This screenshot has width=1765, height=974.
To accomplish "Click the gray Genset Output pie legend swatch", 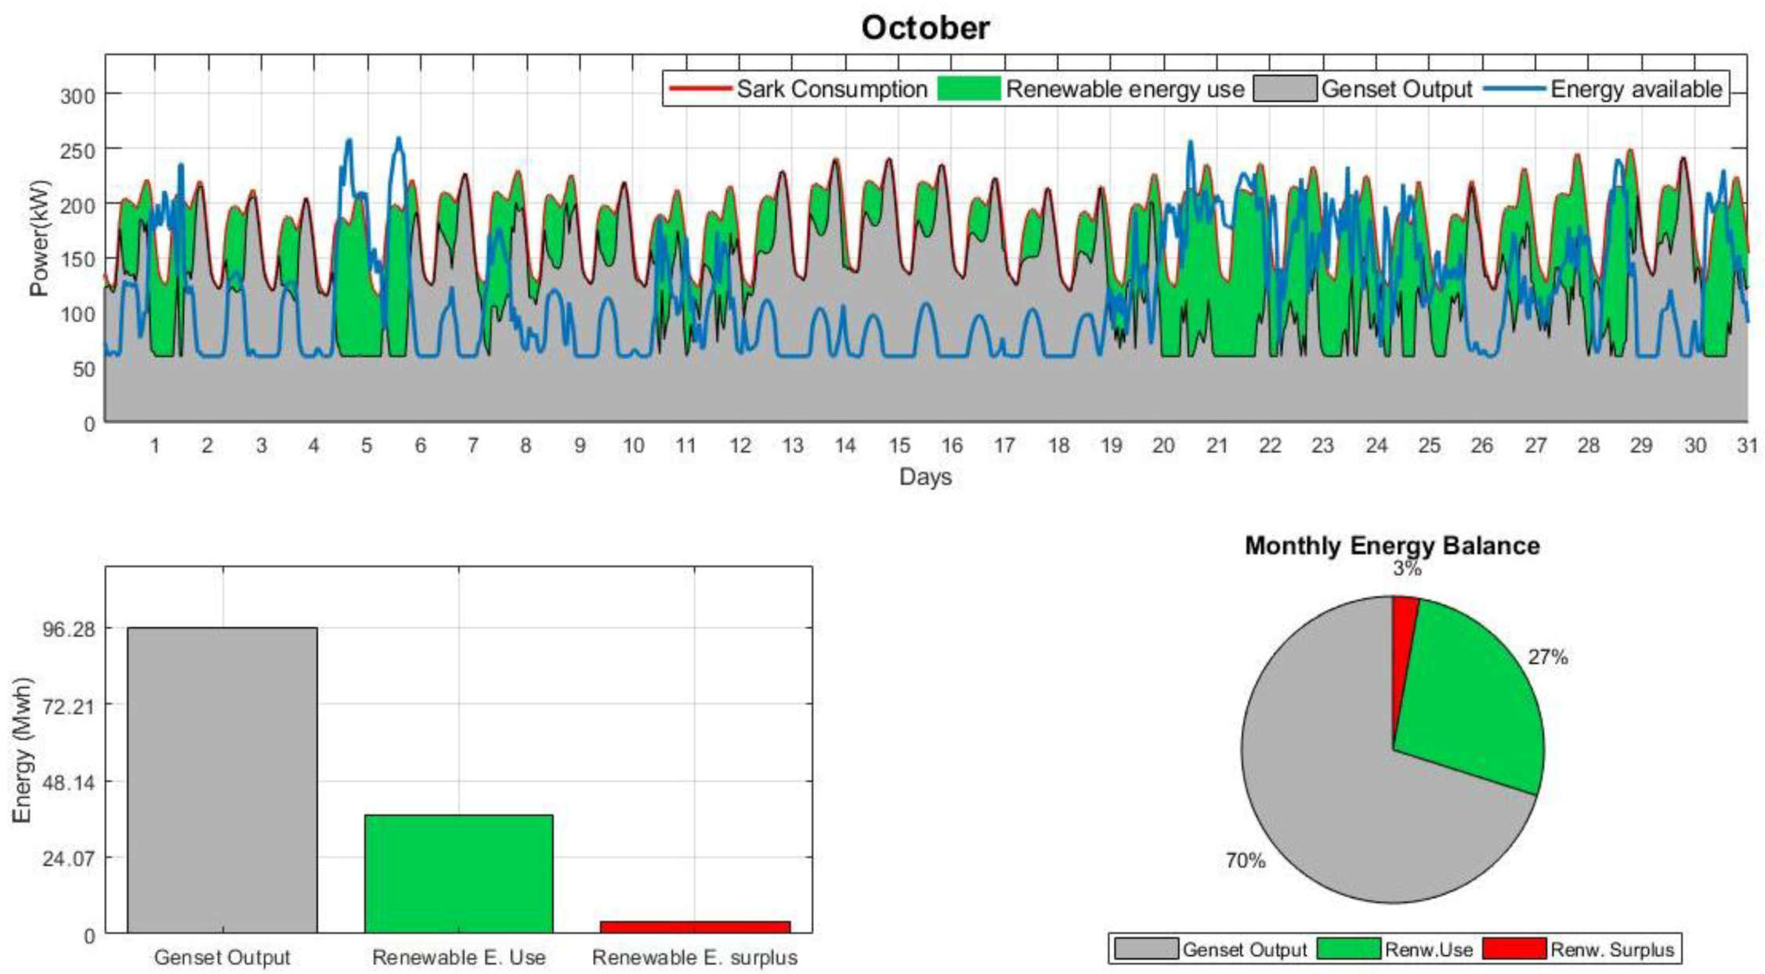I will point(1145,949).
